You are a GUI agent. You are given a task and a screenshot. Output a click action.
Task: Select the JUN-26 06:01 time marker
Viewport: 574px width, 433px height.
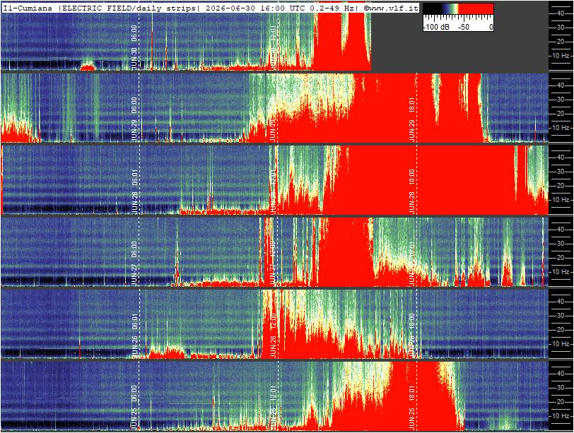coord(134,336)
